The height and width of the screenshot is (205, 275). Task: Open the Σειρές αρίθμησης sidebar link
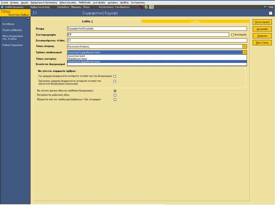click(12, 30)
